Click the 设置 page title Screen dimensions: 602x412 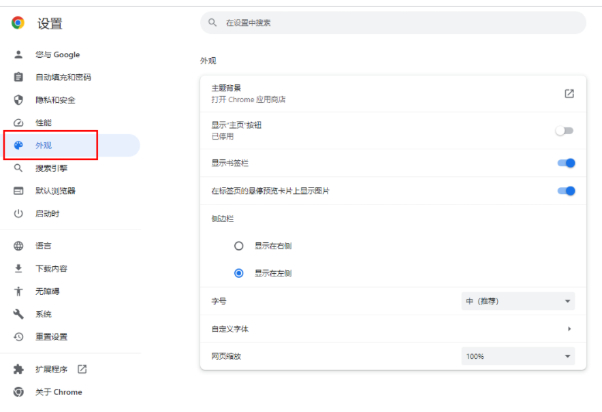(x=50, y=23)
